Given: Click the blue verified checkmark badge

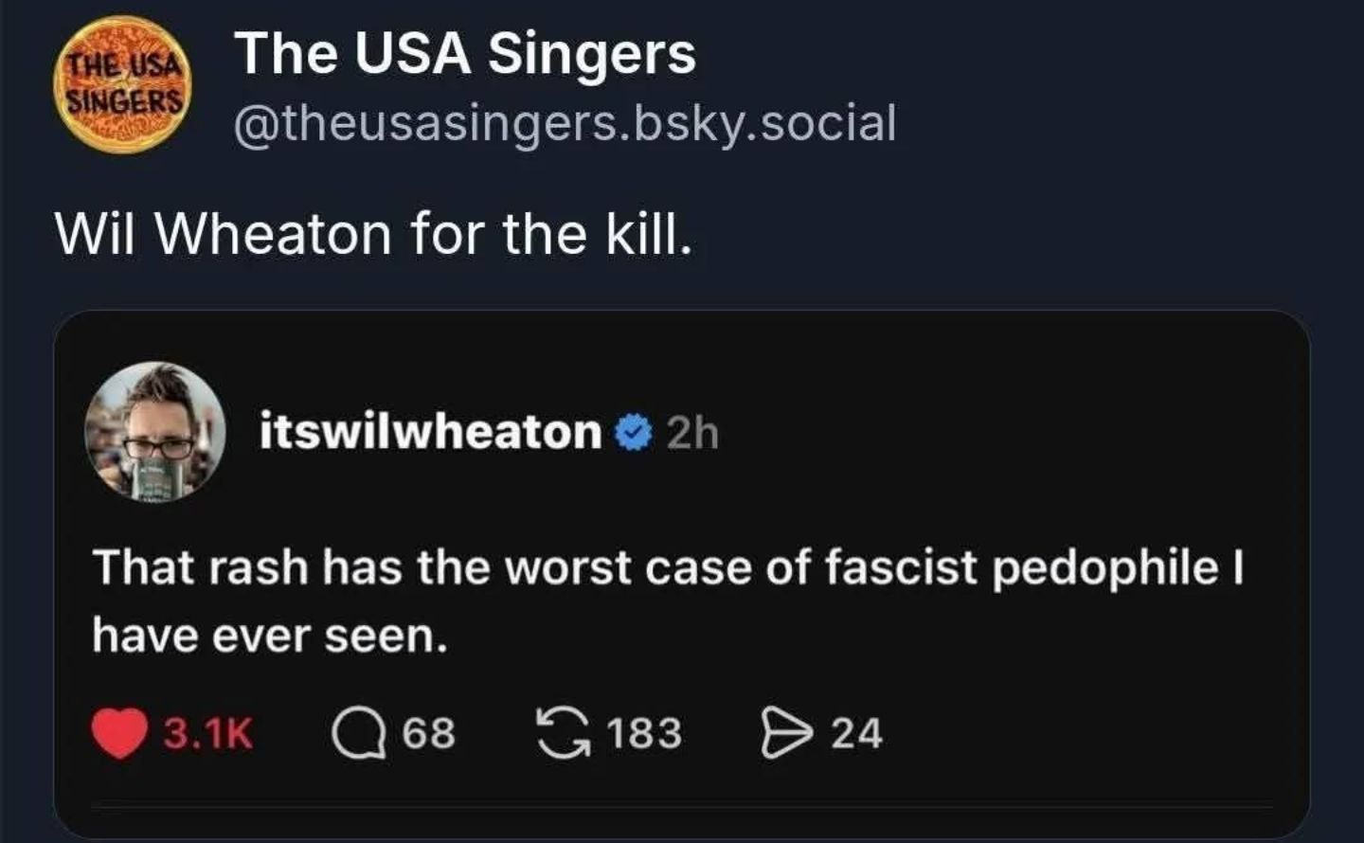Looking at the screenshot, I should (633, 433).
